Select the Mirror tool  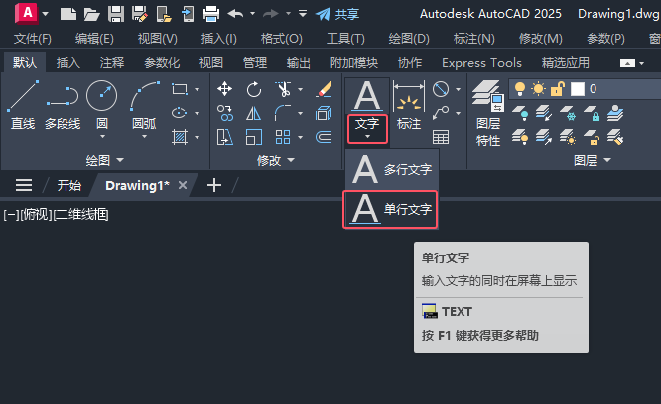click(254, 113)
